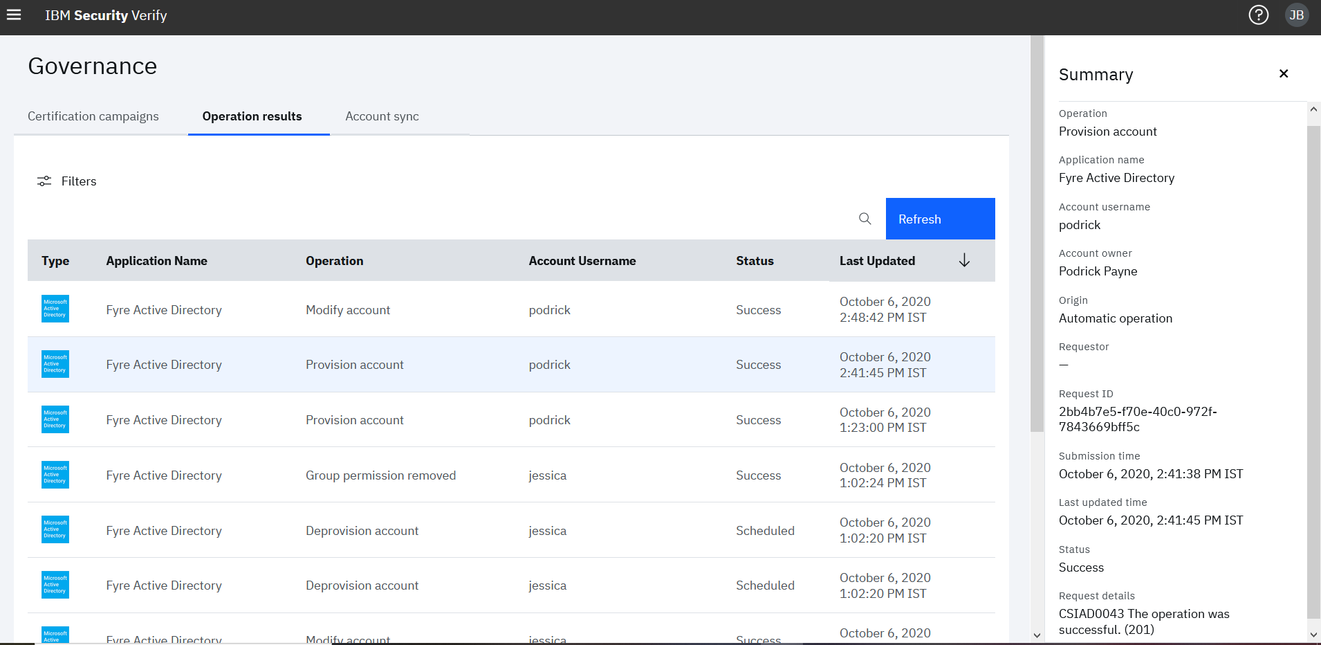Click Active Directory icon in Group permission removed row

click(55, 475)
